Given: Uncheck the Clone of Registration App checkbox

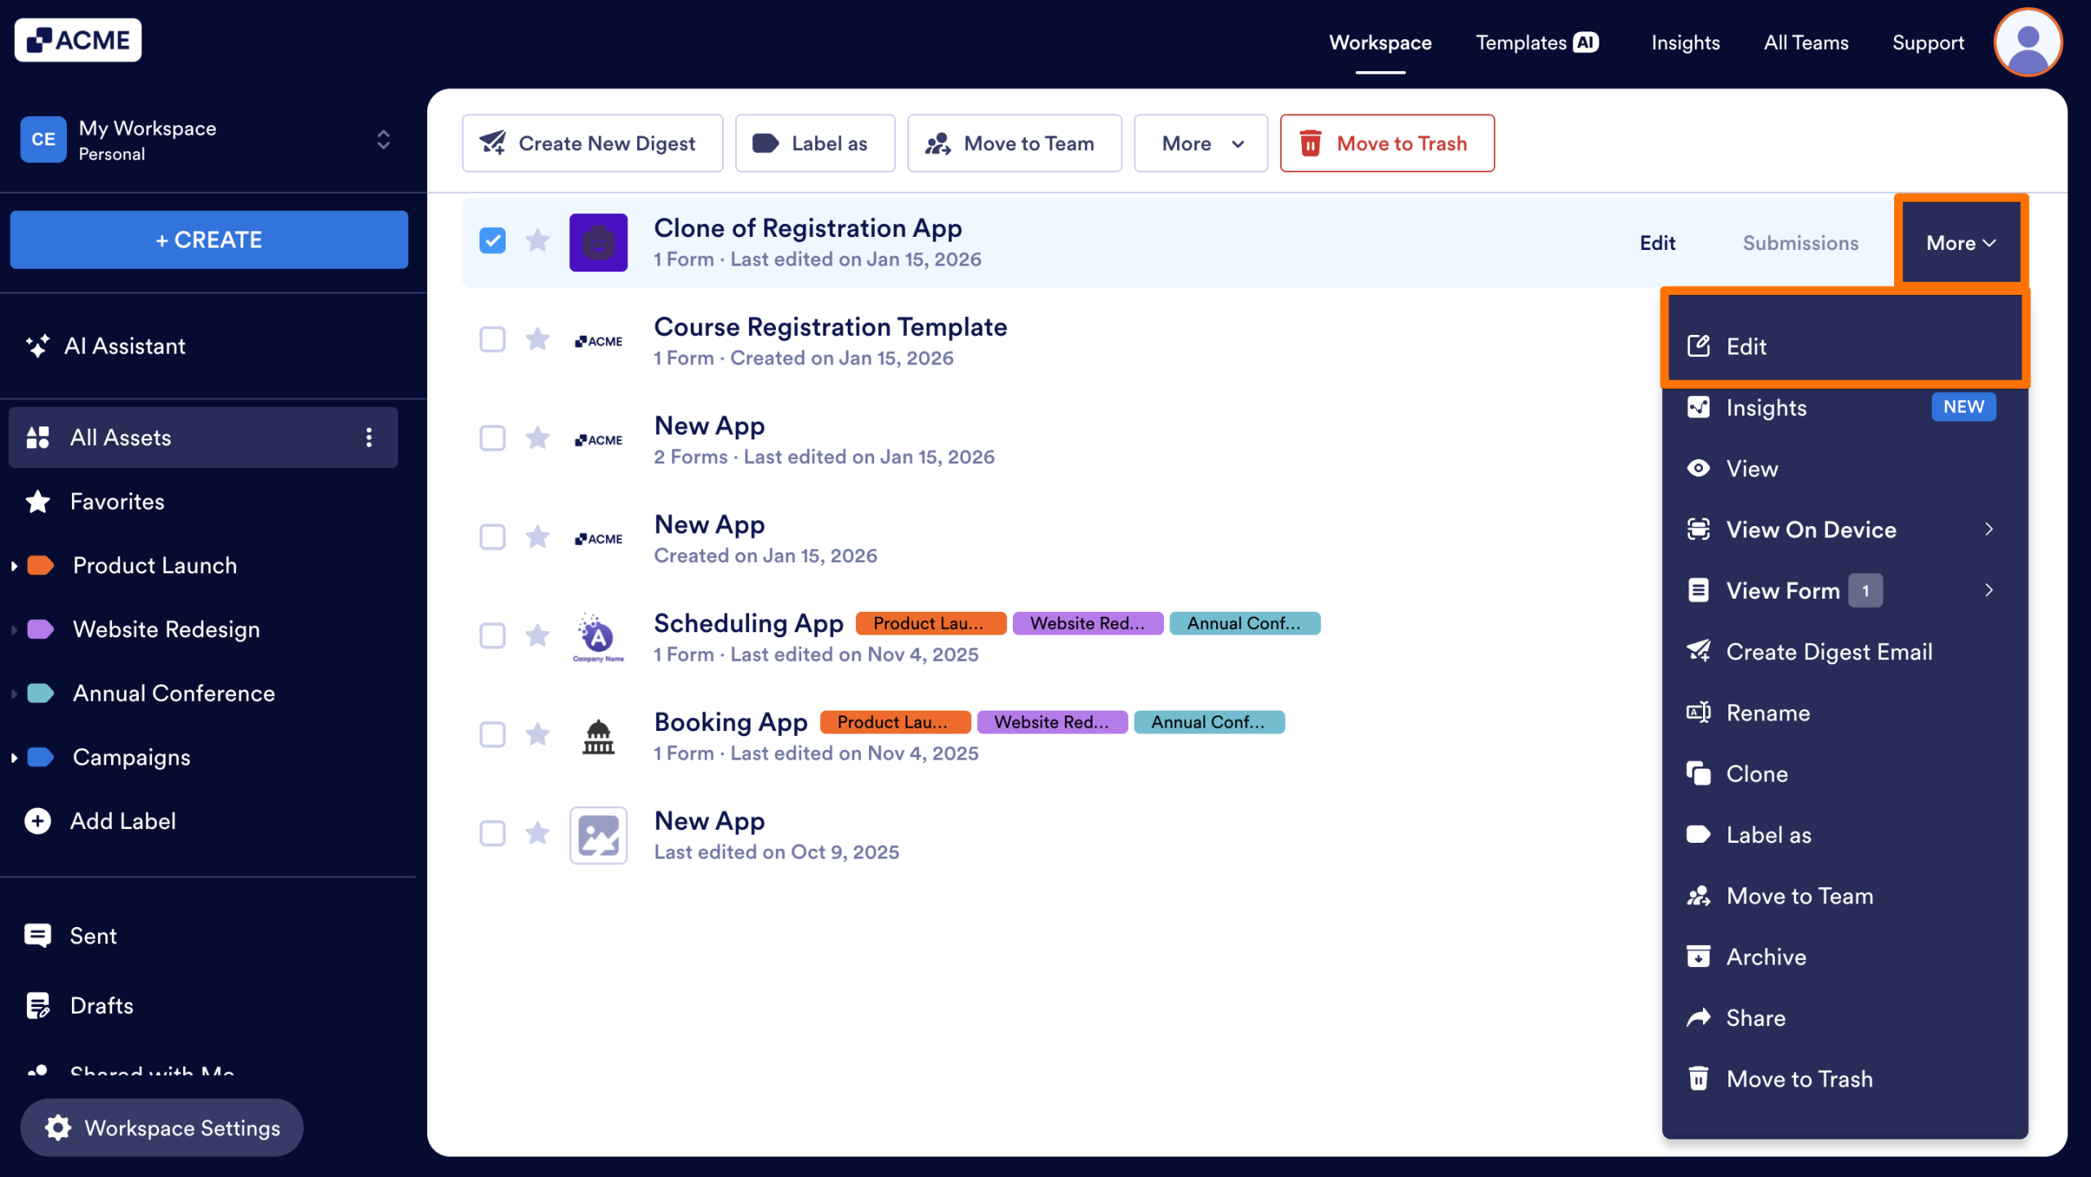Looking at the screenshot, I should (x=493, y=241).
